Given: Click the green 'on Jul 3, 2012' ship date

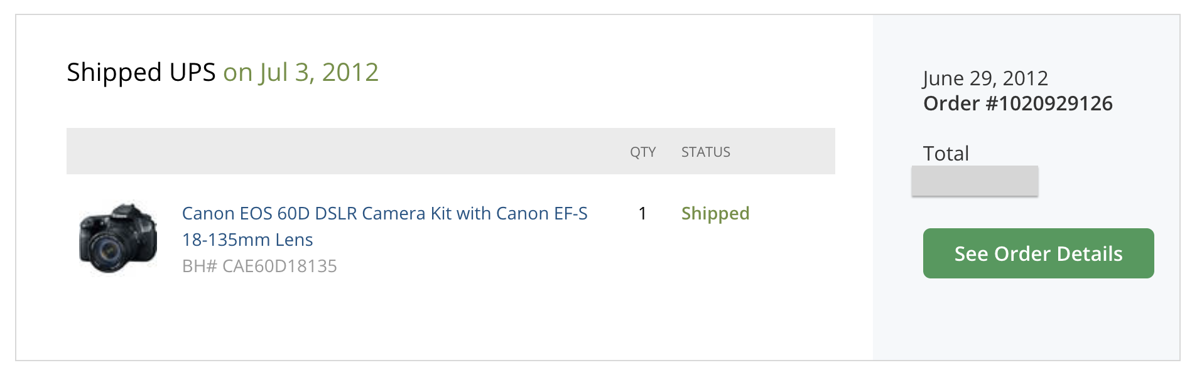Looking at the screenshot, I should click(301, 73).
